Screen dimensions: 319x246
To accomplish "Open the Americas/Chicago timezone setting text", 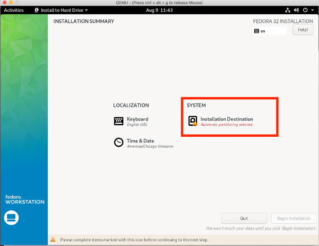I will point(150,147).
